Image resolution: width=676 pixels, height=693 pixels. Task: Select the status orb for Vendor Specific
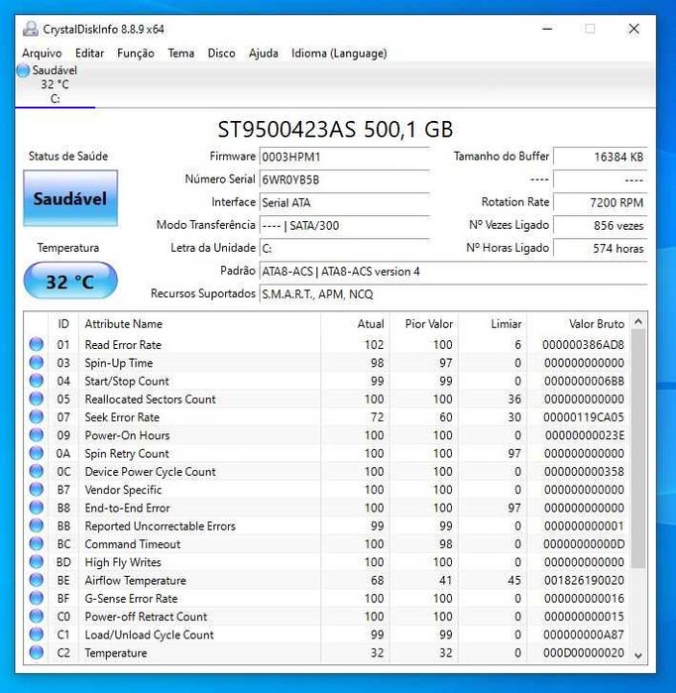click(x=37, y=489)
